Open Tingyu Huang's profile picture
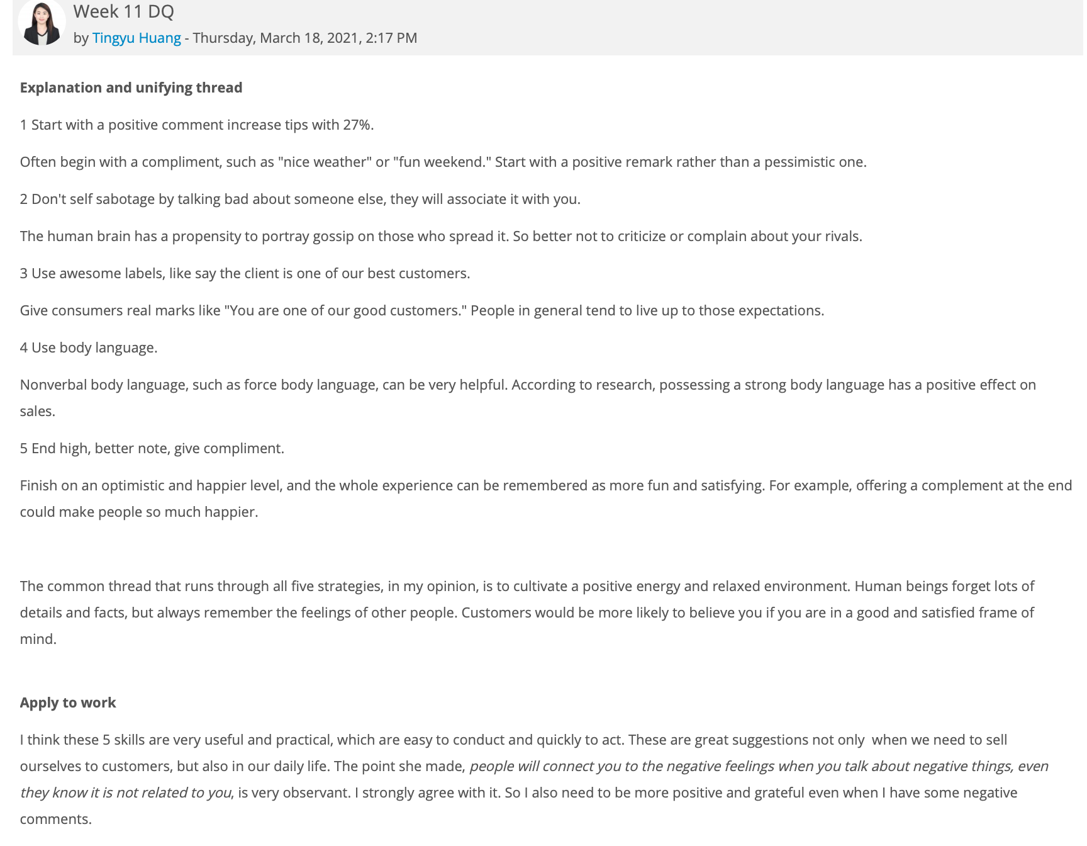Screen dimensions: 1087x846 (x=42, y=23)
